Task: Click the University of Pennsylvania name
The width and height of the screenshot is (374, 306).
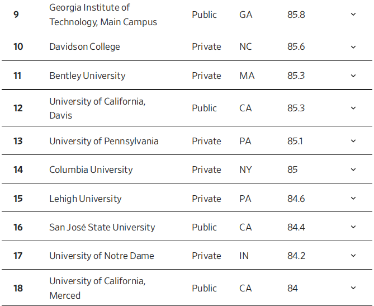Action: click(104, 141)
